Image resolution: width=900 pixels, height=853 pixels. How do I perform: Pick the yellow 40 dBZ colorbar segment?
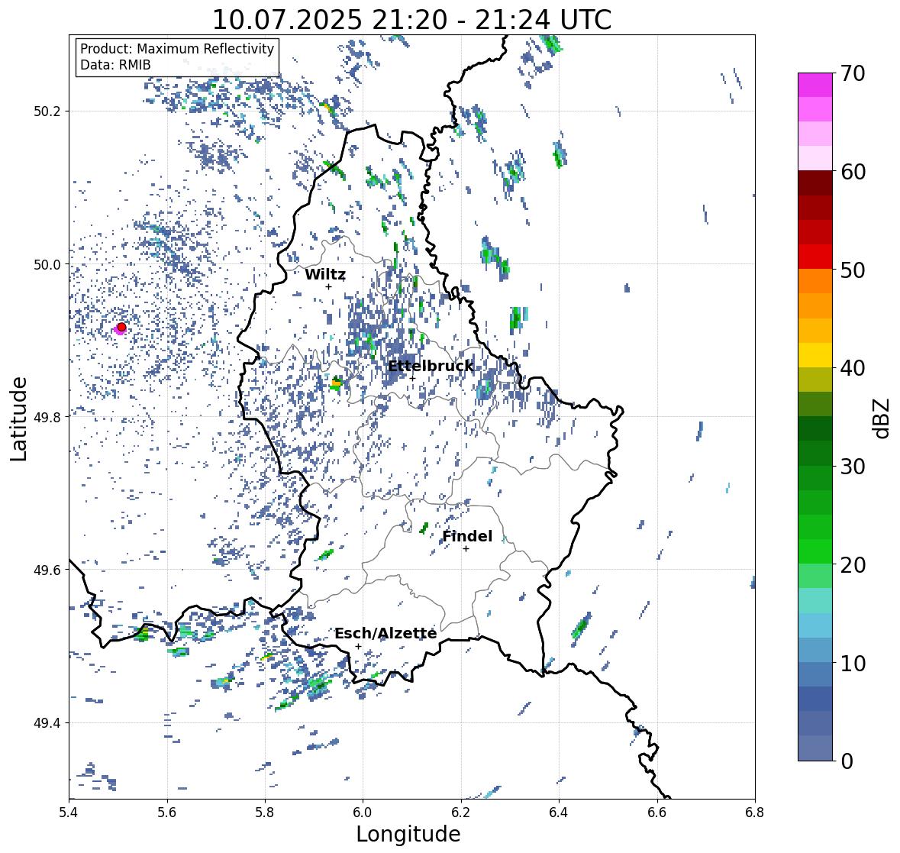point(815,355)
